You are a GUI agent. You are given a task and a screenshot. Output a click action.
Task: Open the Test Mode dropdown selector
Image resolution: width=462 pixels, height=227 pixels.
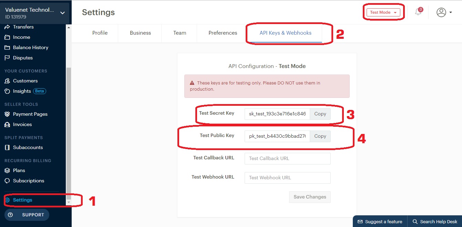pos(383,12)
